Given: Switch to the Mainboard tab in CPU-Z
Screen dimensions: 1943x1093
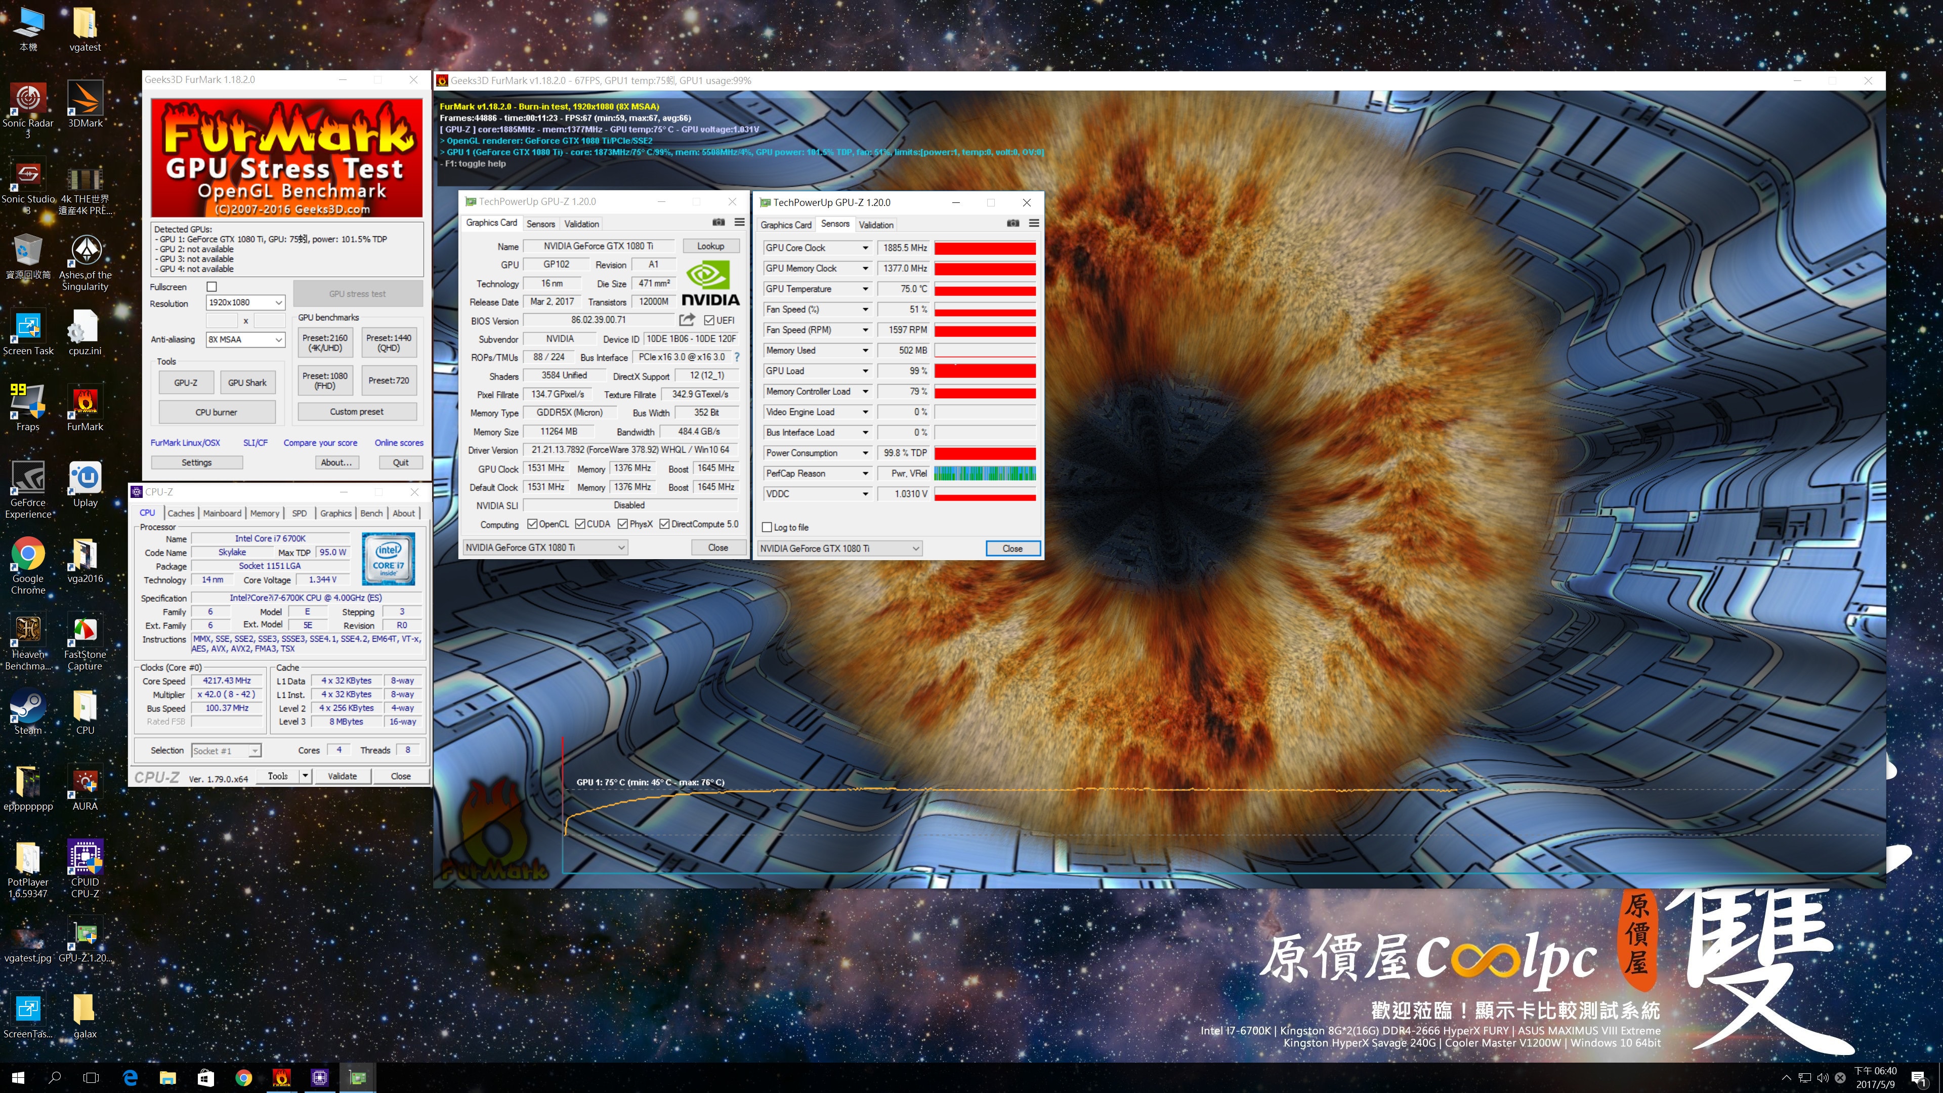Looking at the screenshot, I should coord(222,513).
